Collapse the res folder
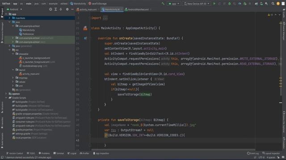 pos(9,50)
